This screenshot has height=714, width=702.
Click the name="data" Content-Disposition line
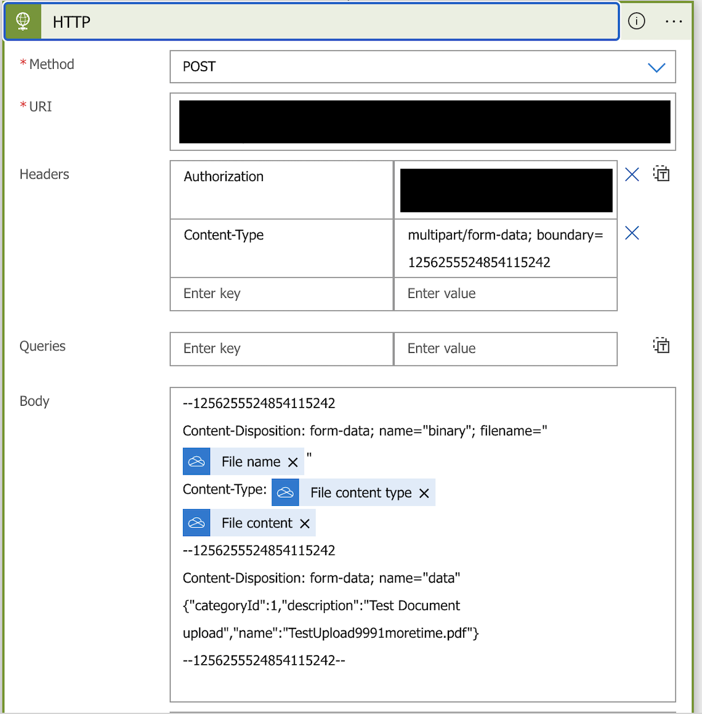point(321,579)
